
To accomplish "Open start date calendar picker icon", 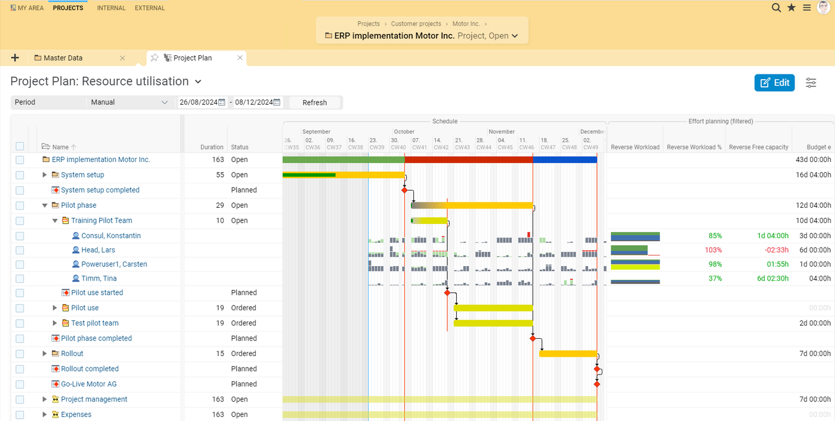I will pyautogui.click(x=222, y=102).
